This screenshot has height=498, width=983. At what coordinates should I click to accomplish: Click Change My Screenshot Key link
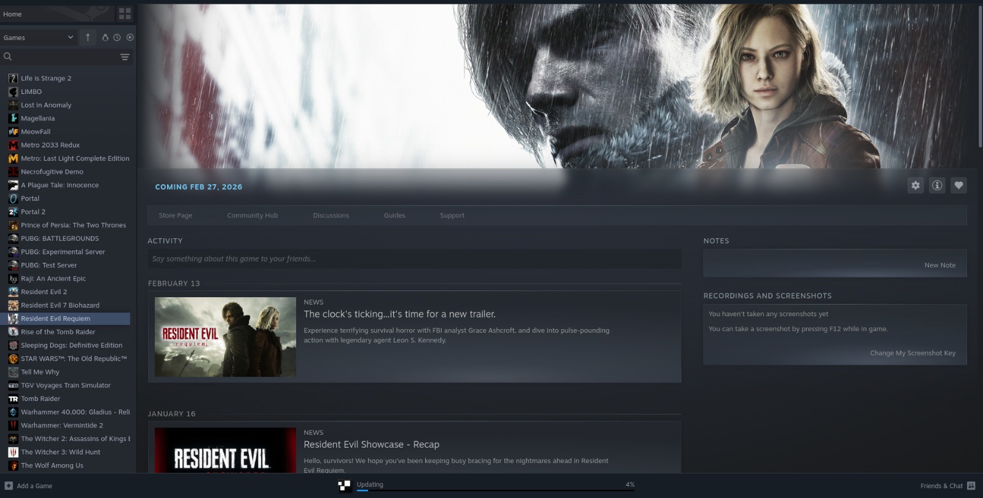pos(912,353)
